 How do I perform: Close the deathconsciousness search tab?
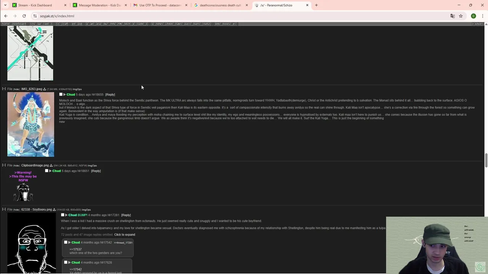point(247,5)
